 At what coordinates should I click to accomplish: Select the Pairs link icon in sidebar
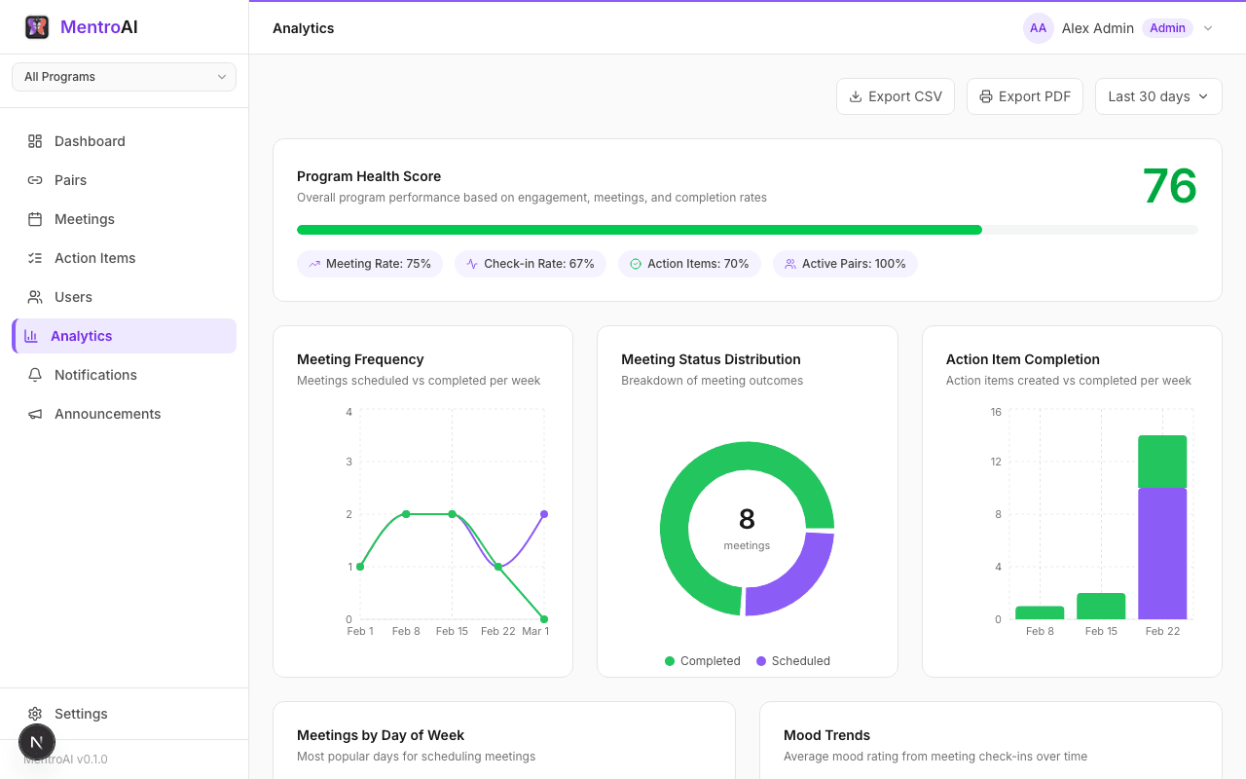click(33, 179)
